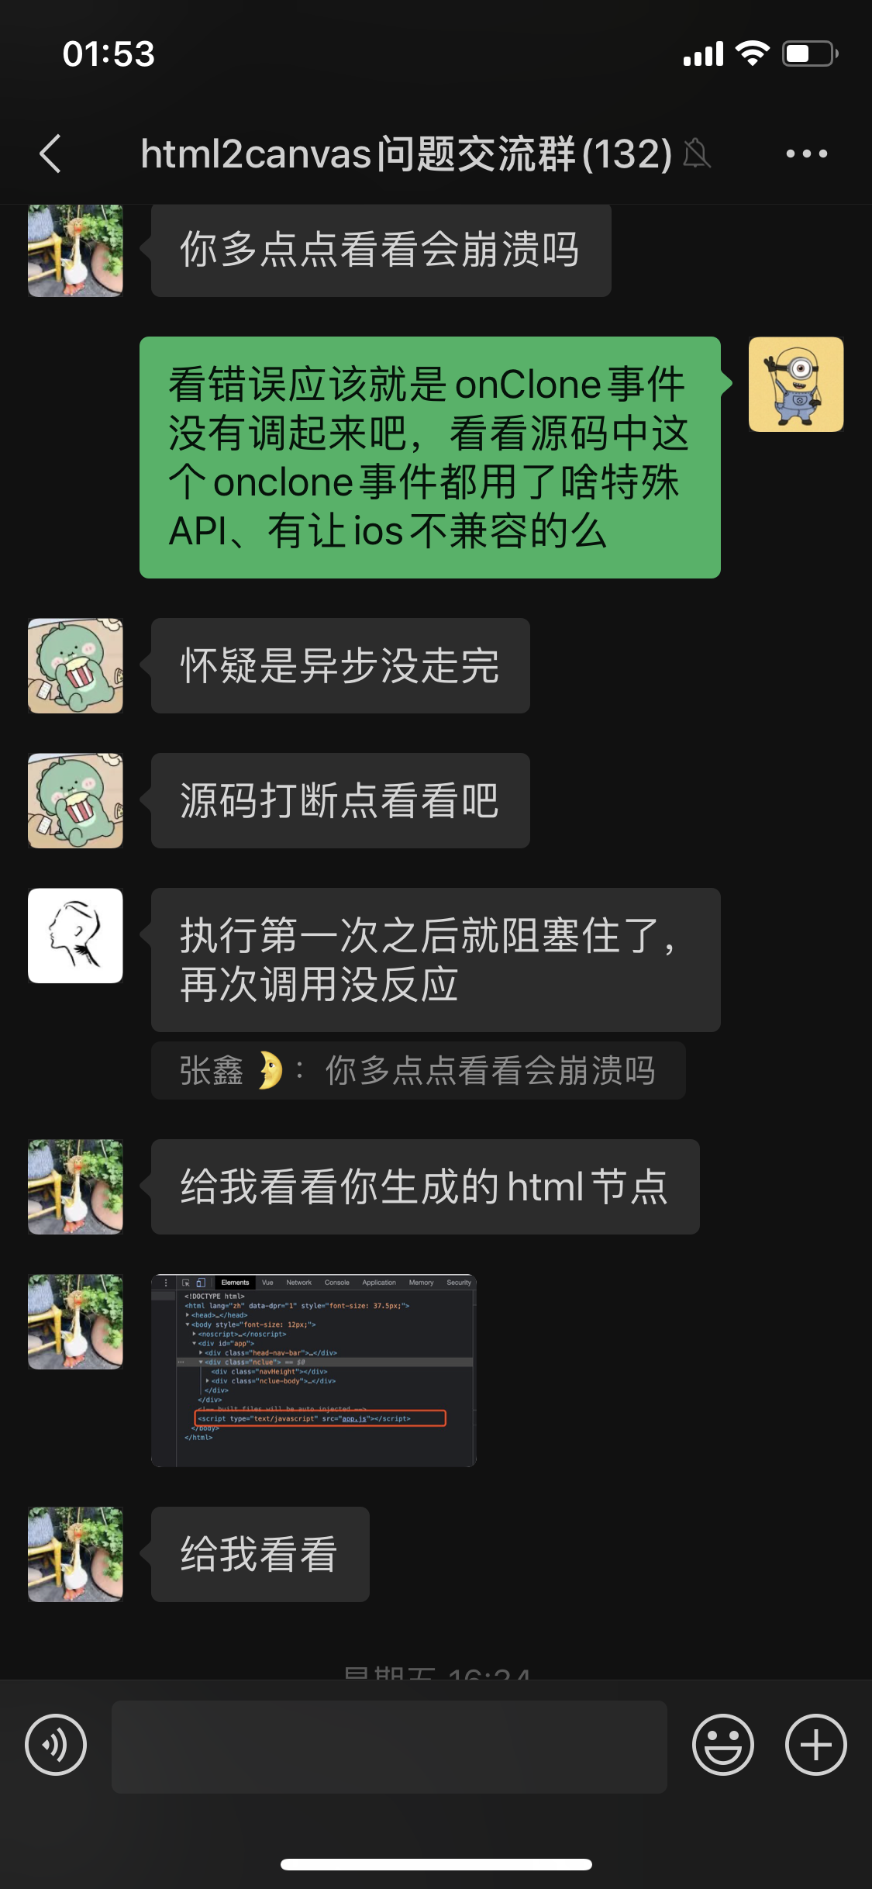Tap the line-sketch face avatar

[75, 936]
